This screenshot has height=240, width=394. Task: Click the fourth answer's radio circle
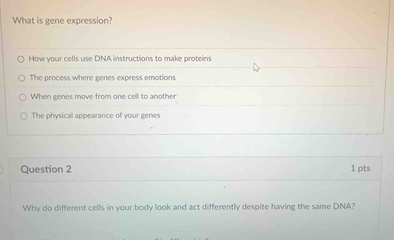click(24, 116)
